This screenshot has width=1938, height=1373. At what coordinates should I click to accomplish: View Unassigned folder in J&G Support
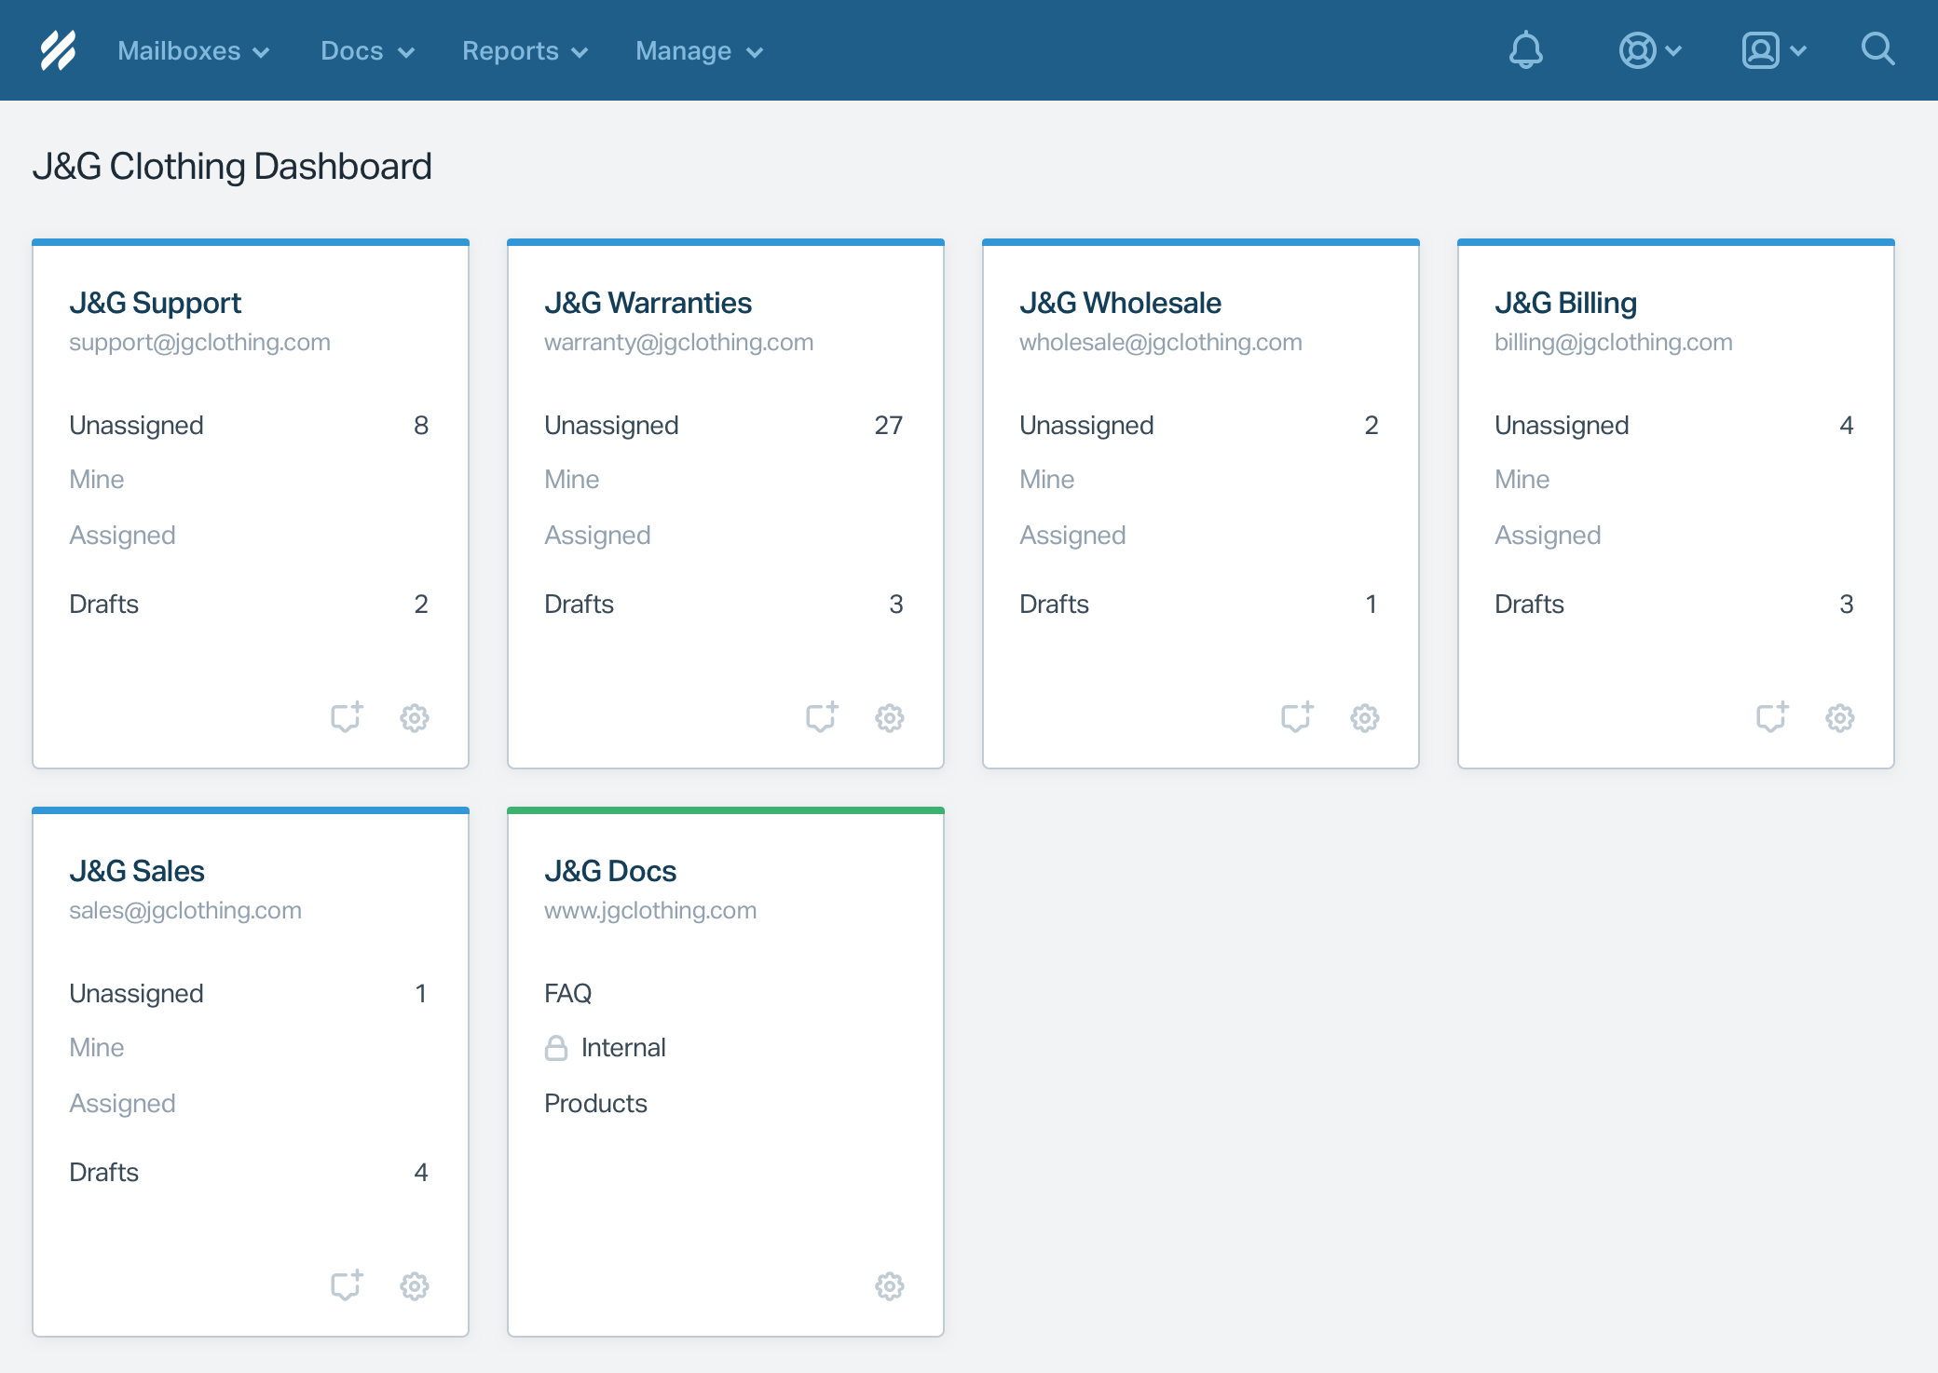136,426
